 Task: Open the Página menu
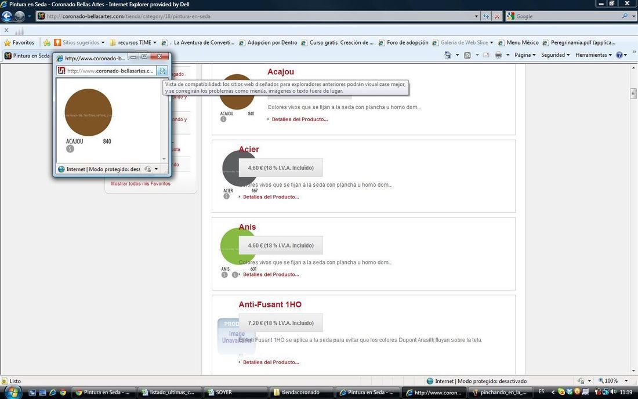point(524,55)
